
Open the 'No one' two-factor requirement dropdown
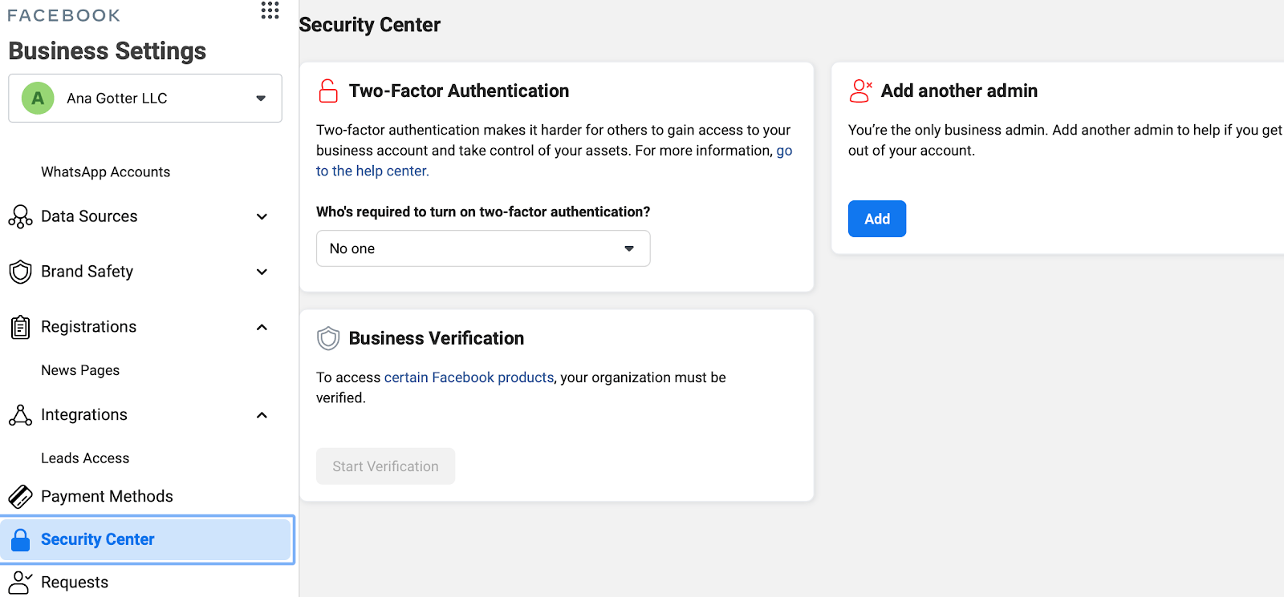[x=483, y=248]
